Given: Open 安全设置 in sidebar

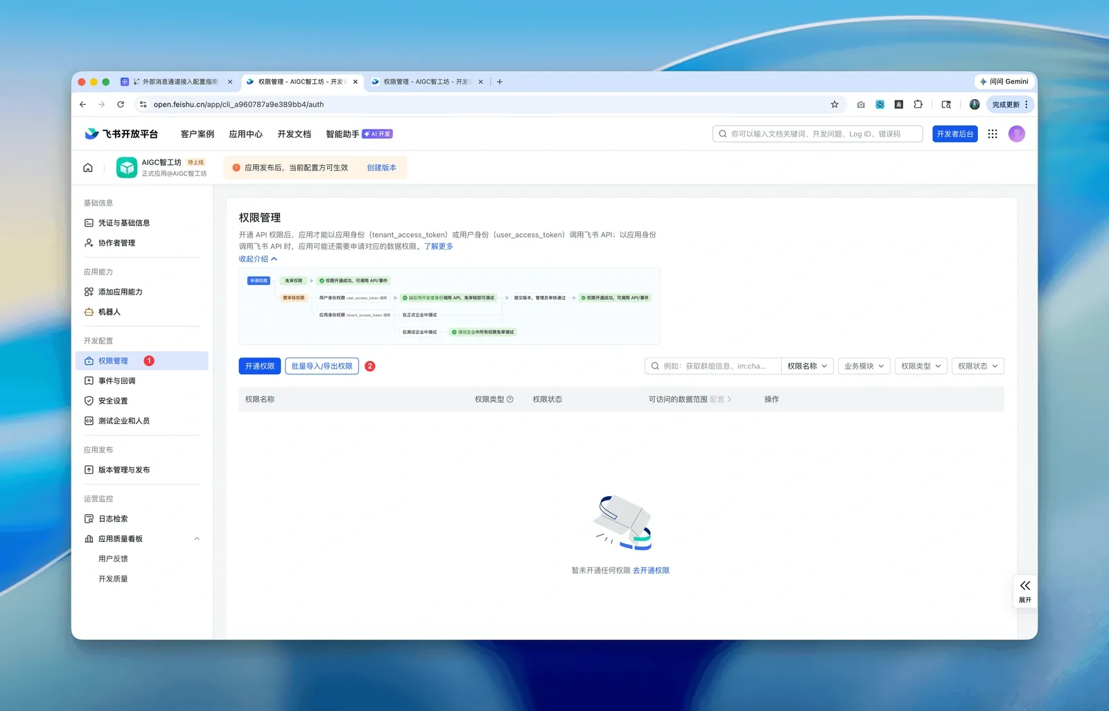Looking at the screenshot, I should (142, 401).
